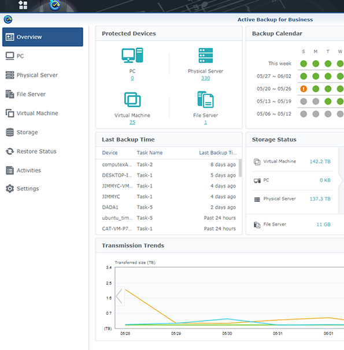Open the Physical Server count link 330
344x350 pixels.
[x=205, y=78]
